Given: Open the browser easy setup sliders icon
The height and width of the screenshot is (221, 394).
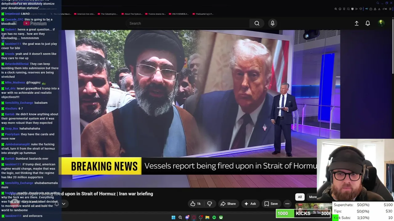Looking at the screenshot, I should coord(390,9).
